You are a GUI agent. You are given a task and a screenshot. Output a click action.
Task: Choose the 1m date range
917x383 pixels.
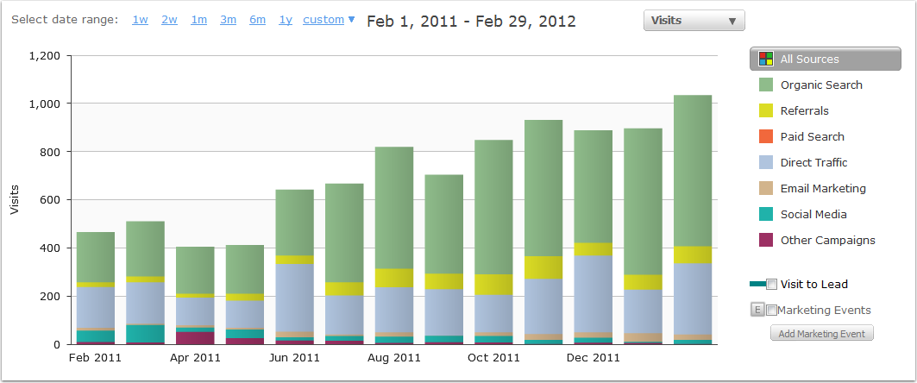pyautogui.click(x=198, y=20)
